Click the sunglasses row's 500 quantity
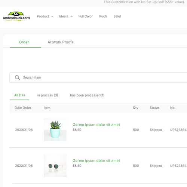187x187 pixels. coord(136,166)
